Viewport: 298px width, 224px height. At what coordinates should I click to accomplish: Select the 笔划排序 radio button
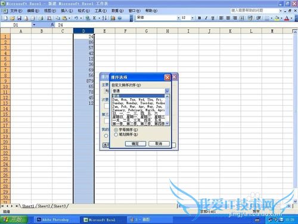click(116, 134)
